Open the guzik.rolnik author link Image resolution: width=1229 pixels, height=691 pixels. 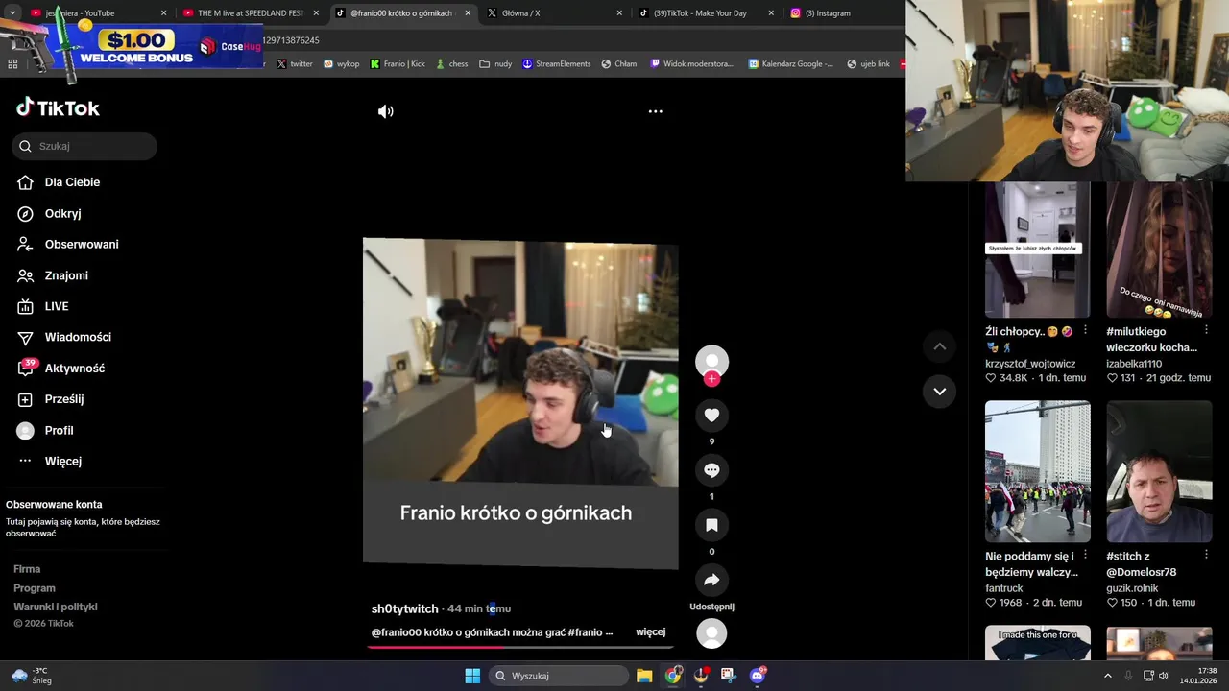click(x=1132, y=588)
